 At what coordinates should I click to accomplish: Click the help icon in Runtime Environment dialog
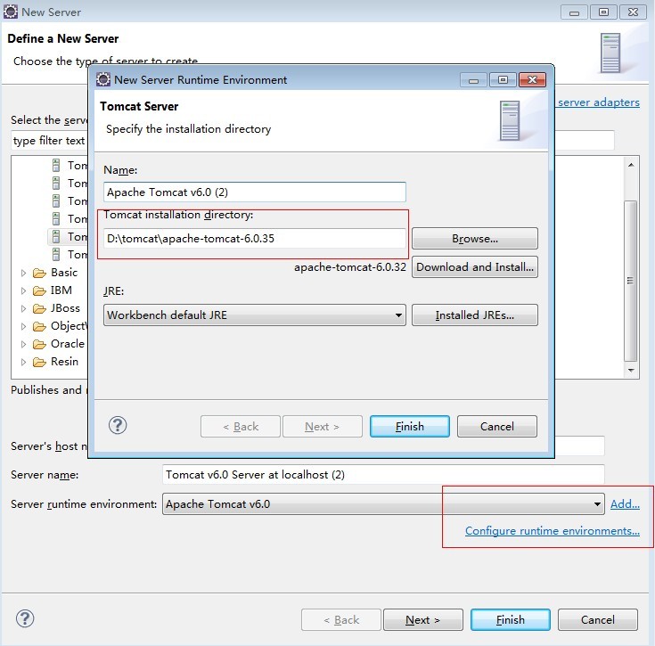click(x=118, y=426)
